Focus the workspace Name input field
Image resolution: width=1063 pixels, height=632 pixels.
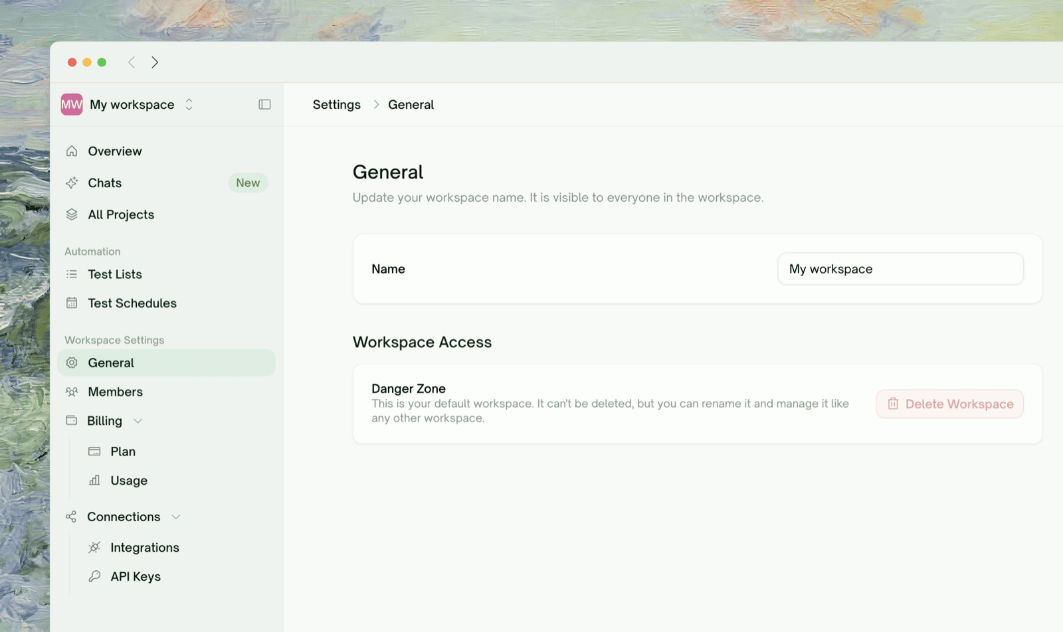click(900, 269)
